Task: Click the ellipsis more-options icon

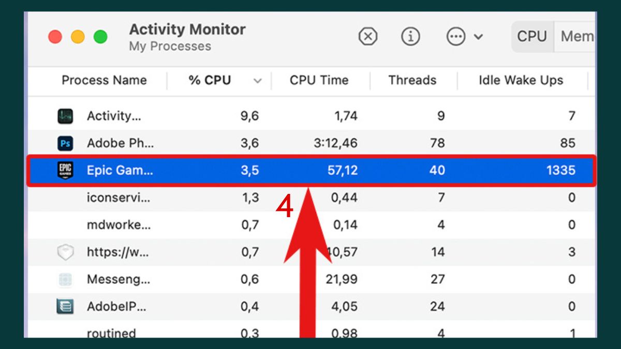Action: pyautogui.click(x=456, y=37)
